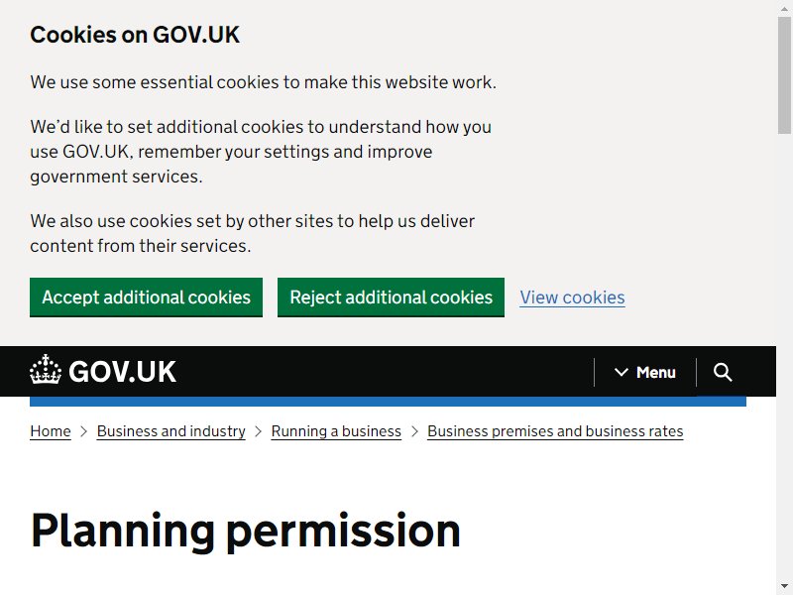793x595 pixels.
Task: Reject additional cookies
Action: (391, 297)
